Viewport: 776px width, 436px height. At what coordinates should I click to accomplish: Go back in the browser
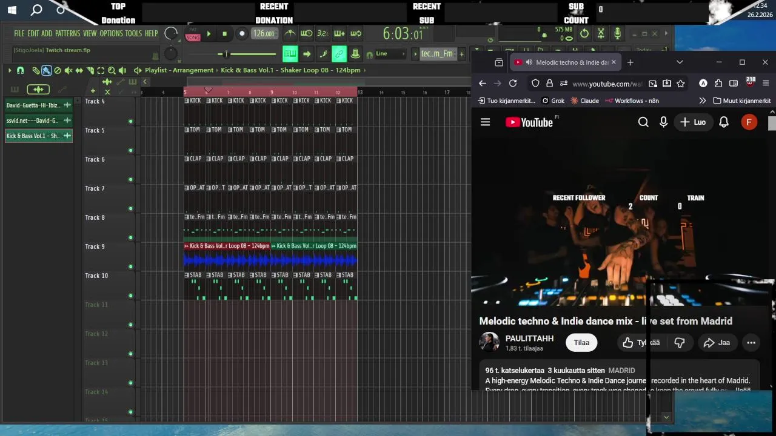coord(483,84)
